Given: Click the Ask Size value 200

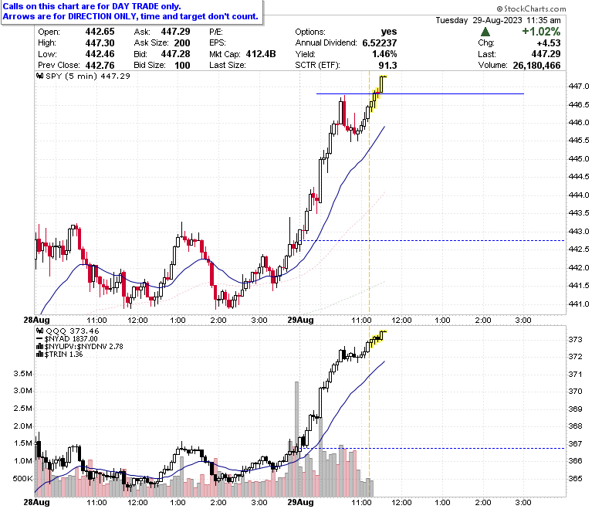Looking at the screenshot, I should (182, 42).
